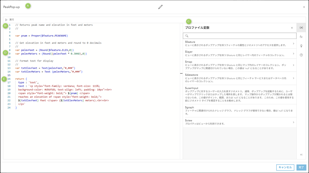
Task: Close the PeakPop-up editor window
Action: (304, 7)
